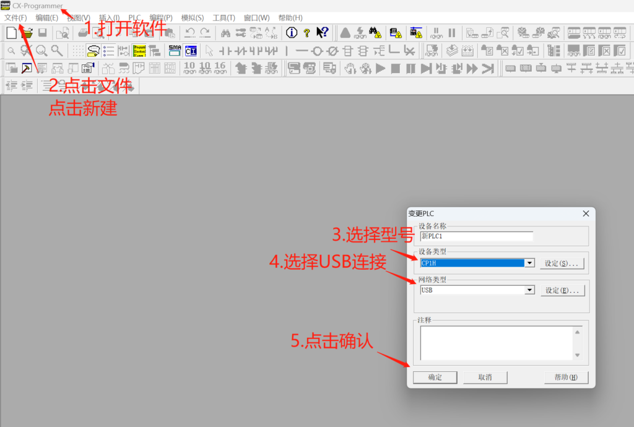
Task: Click the 注释 comment box scrollbar down arrow
Action: (577, 355)
